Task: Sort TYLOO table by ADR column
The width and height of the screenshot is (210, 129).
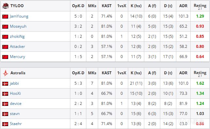Action: pos(183,6)
